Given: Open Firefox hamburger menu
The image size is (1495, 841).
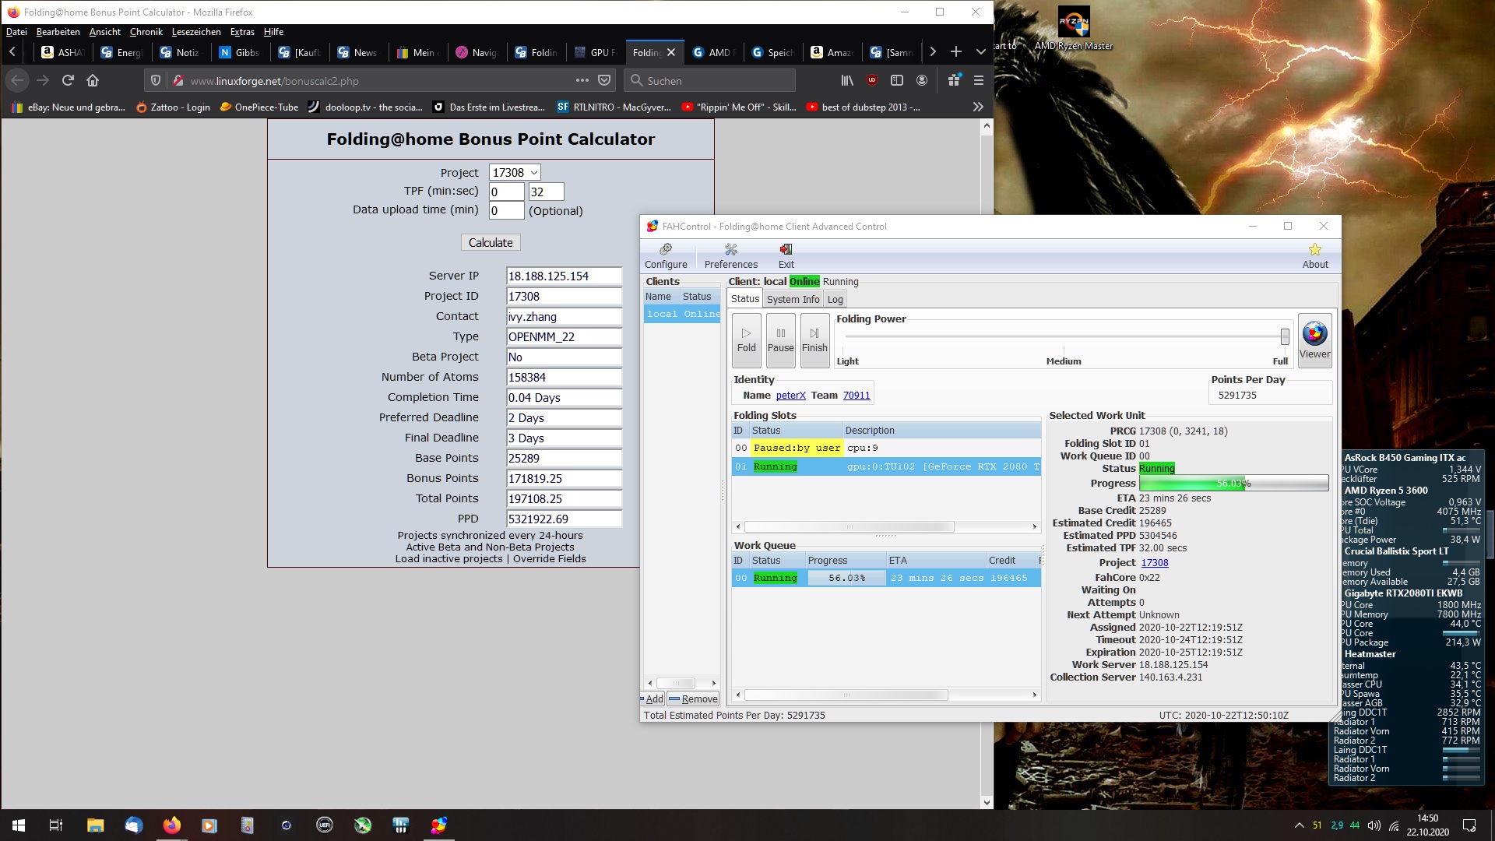Looking at the screenshot, I should 979,80.
